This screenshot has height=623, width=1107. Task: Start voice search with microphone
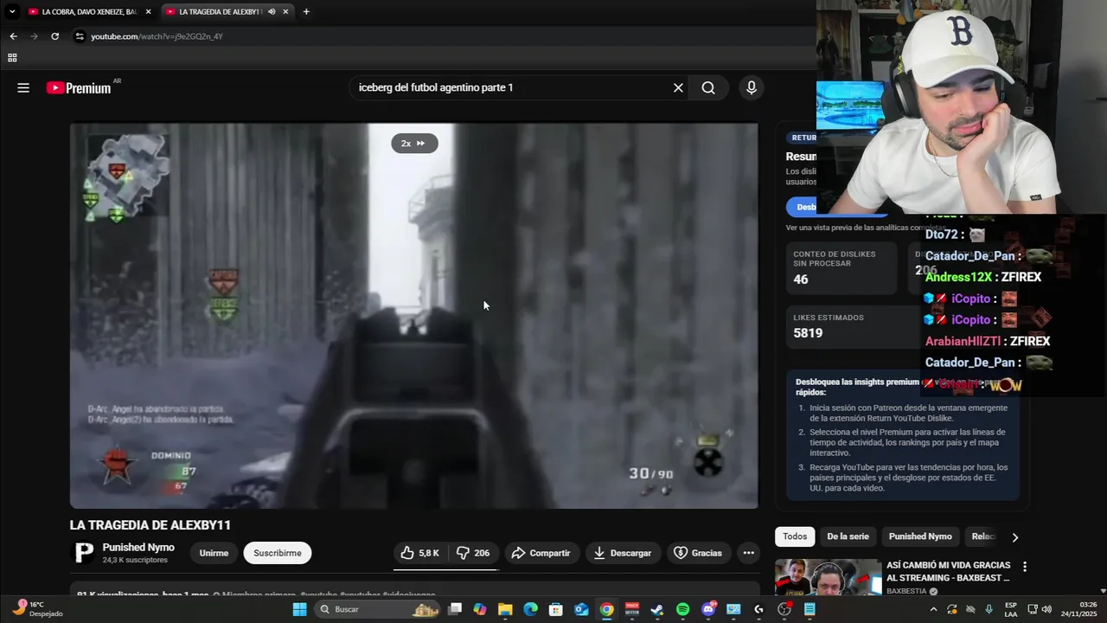click(x=751, y=87)
